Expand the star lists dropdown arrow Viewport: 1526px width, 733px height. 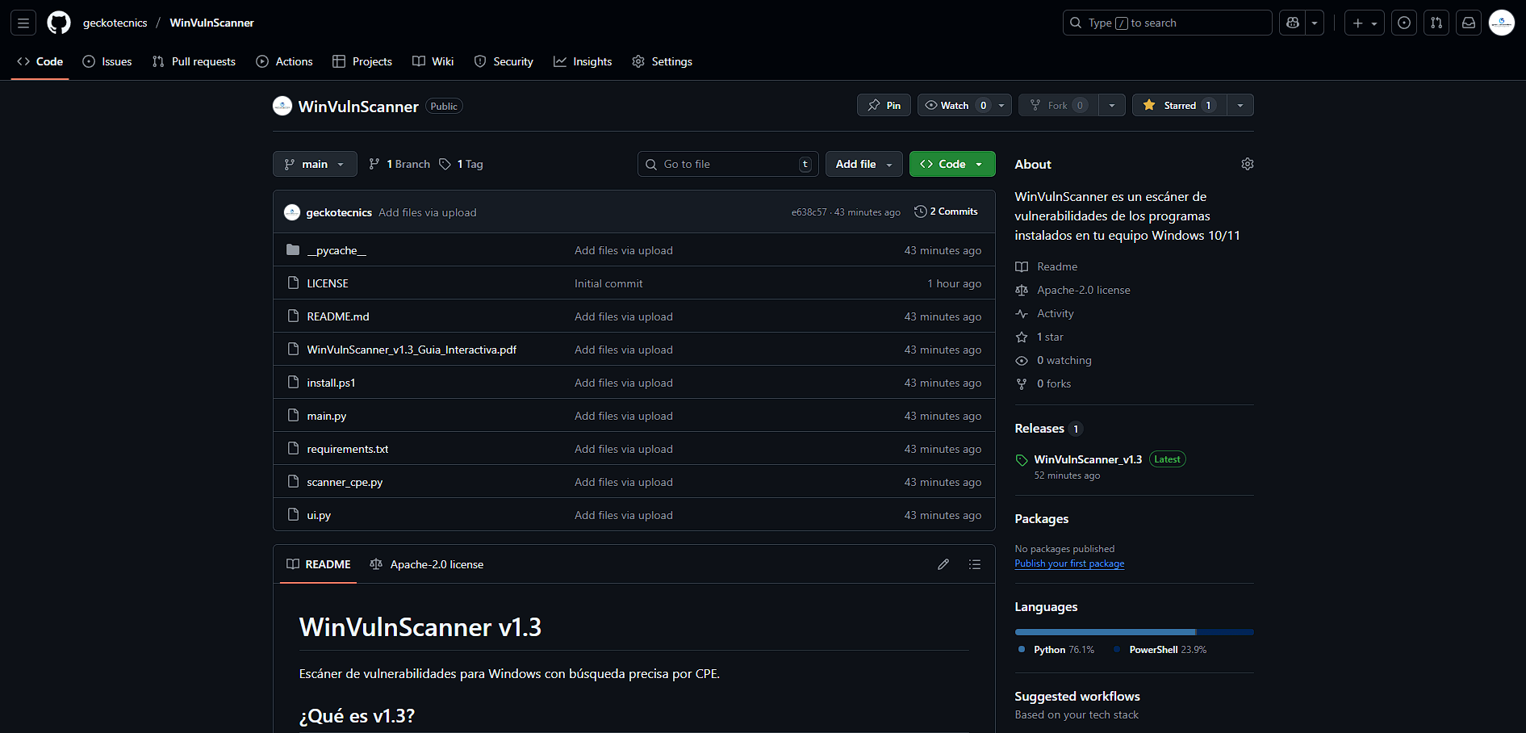click(1240, 105)
